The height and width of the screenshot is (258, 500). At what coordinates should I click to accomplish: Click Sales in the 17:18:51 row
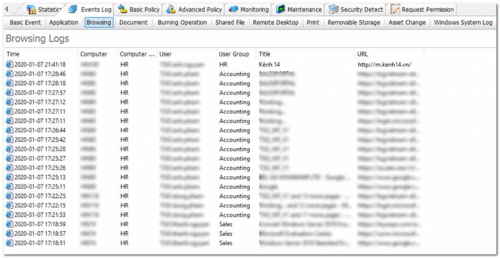(x=226, y=243)
